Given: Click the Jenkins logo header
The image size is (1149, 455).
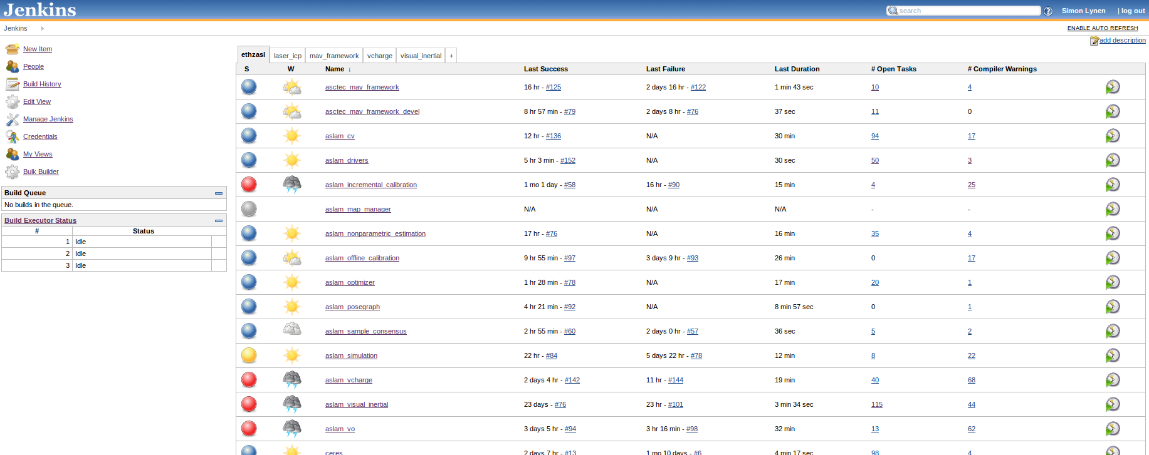Looking at the screenshot, I should [39, 9].
